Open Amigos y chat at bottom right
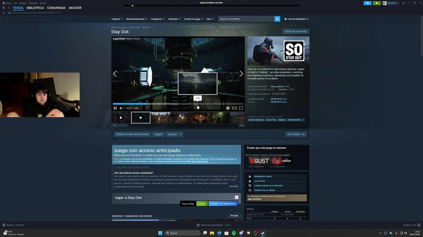The height and width of the screenshot is (237, 423). tap(411, 225)
